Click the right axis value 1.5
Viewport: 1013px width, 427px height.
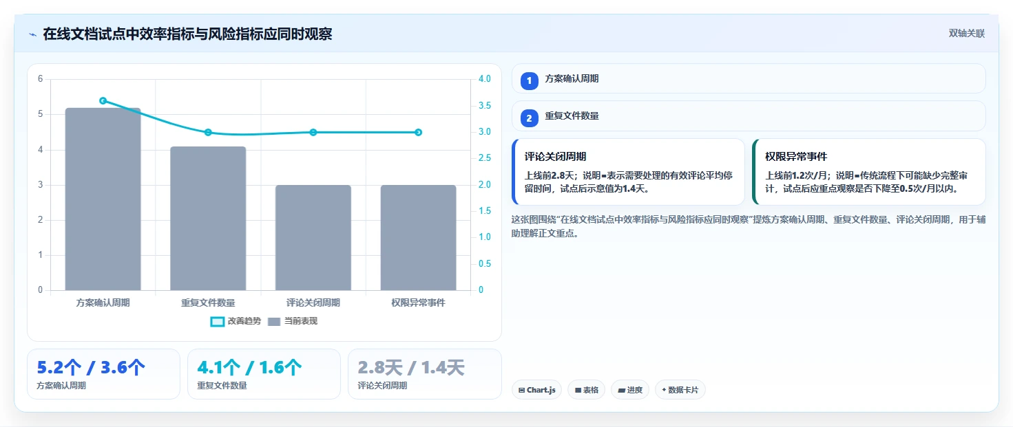click(x=484, y=211)
